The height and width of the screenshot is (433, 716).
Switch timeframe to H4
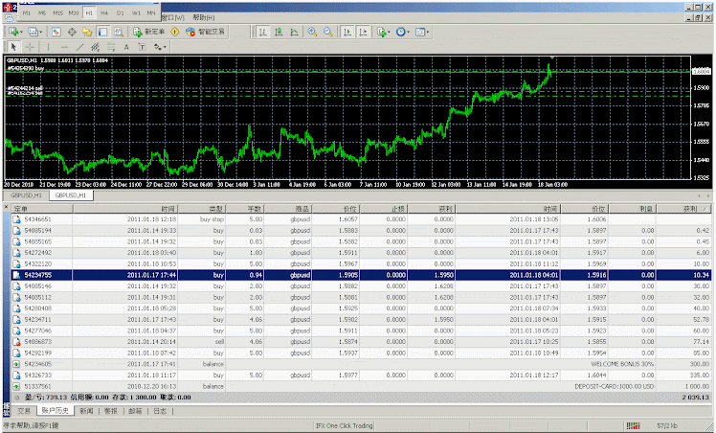104,12
